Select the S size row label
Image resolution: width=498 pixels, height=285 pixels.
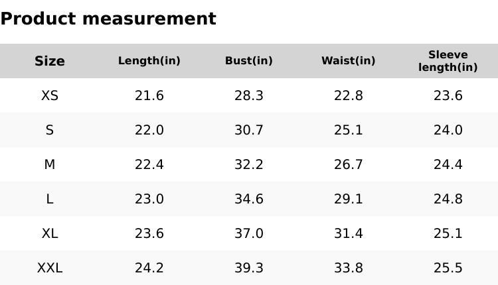(50, 130)
